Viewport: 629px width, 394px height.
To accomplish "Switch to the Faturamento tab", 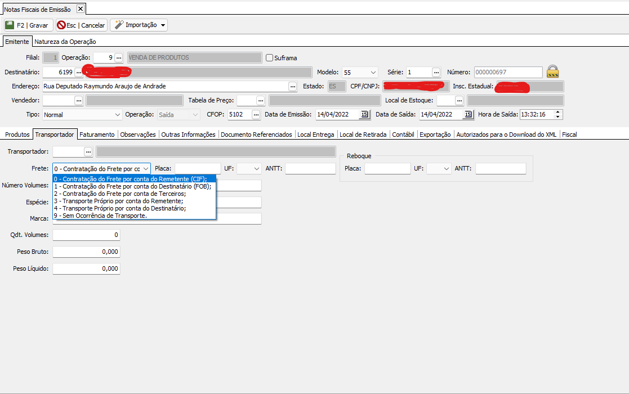I will [97, 135].
